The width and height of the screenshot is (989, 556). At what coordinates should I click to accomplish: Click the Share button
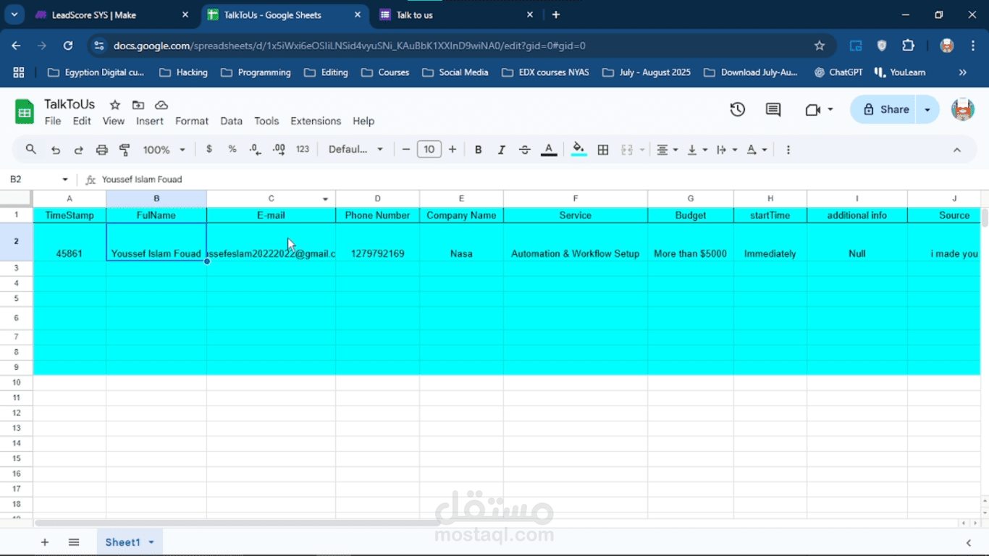(x=886, y=109)
